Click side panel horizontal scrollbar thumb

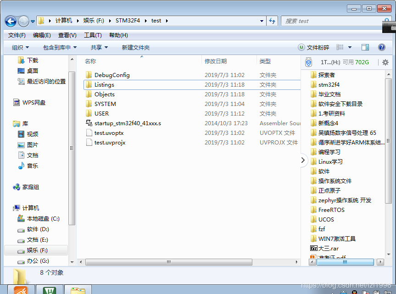[345, 262]
